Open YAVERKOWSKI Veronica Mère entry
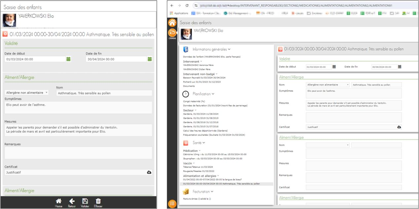The height and width of the screenshot is (209, 419). 198,65
